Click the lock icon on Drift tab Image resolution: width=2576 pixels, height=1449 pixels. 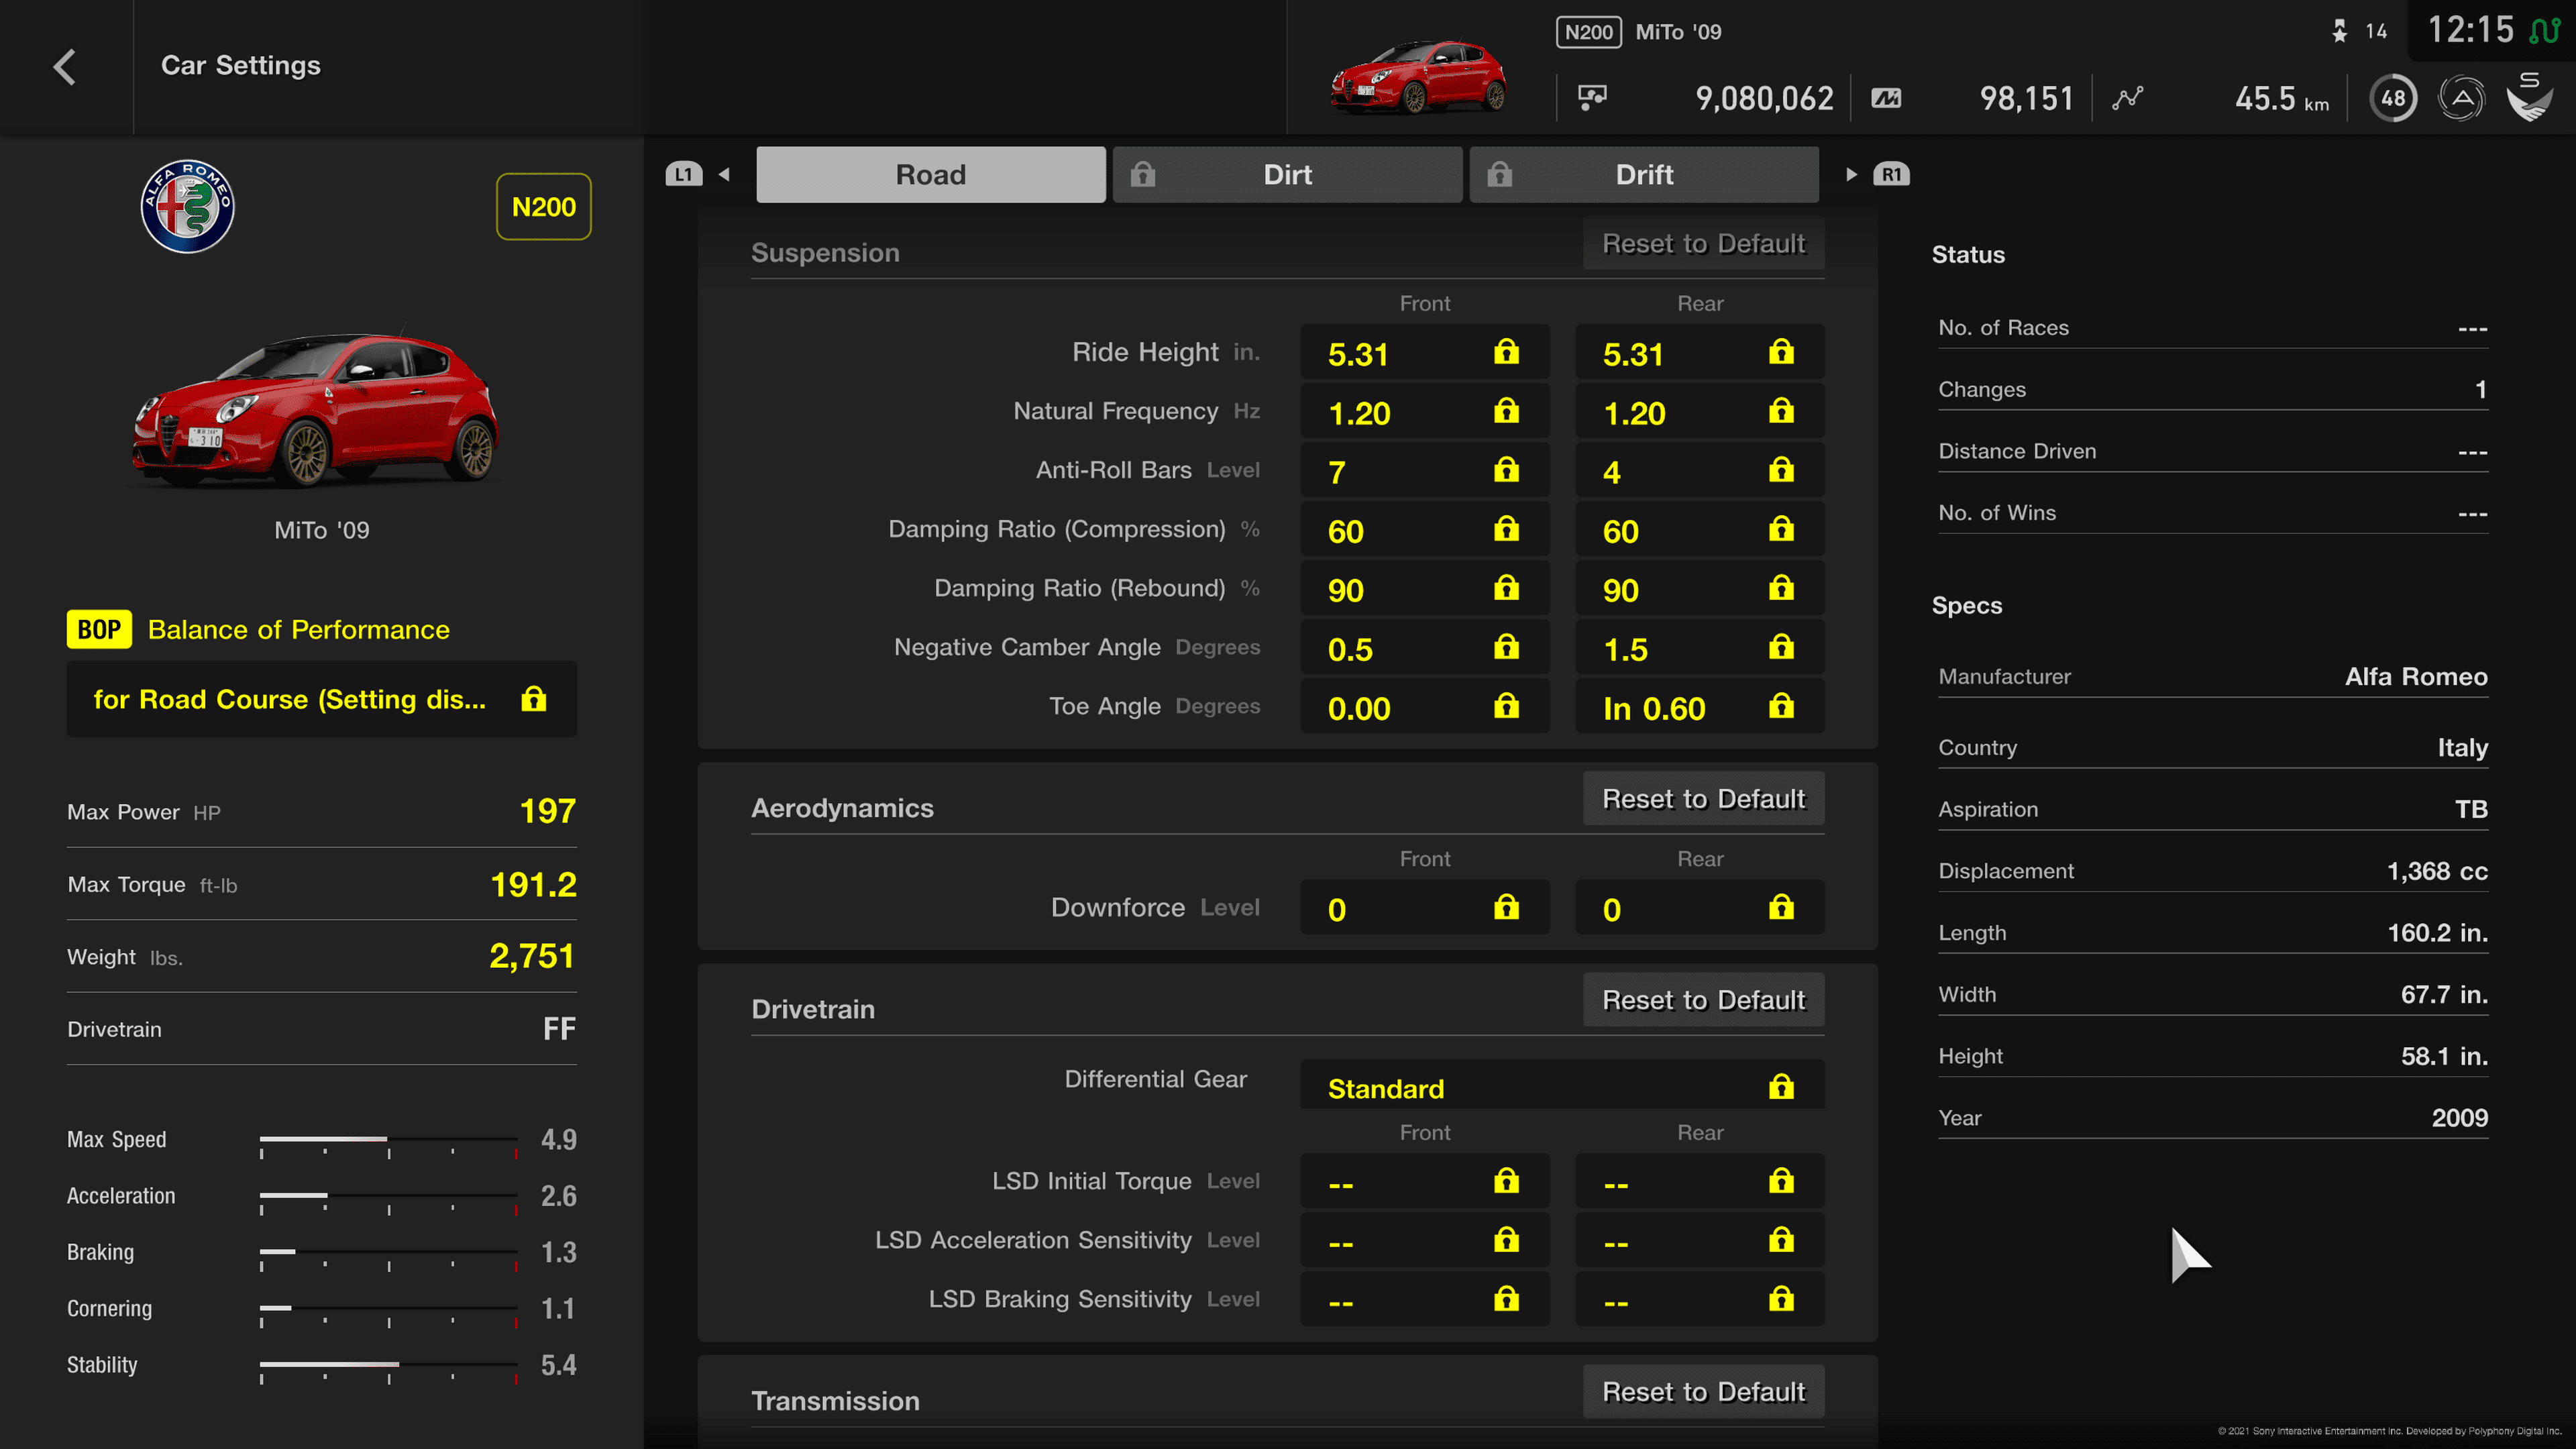[x=1499, y=174]
